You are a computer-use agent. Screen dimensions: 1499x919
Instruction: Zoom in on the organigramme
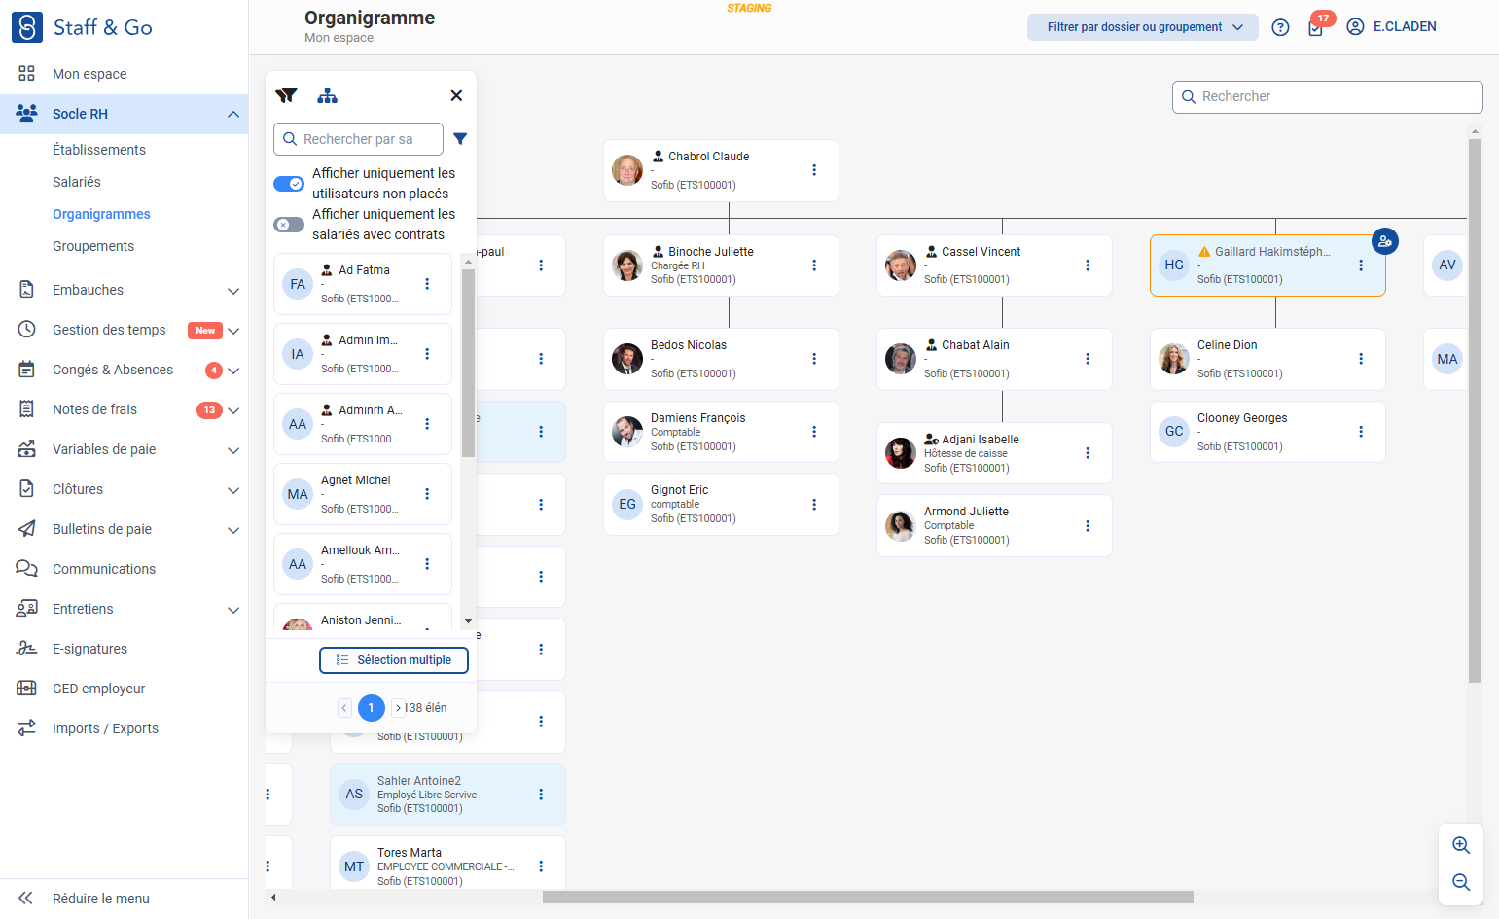pos(1461,845)
